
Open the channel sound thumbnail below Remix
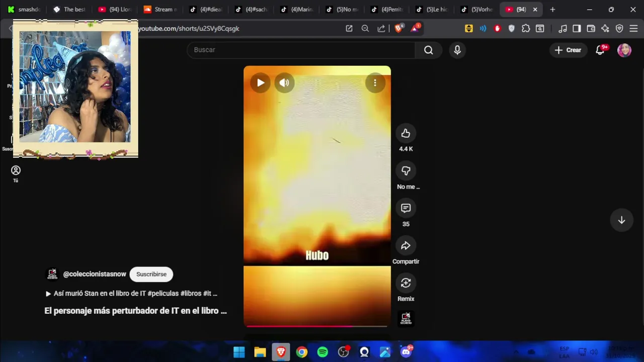pos(406,318)
